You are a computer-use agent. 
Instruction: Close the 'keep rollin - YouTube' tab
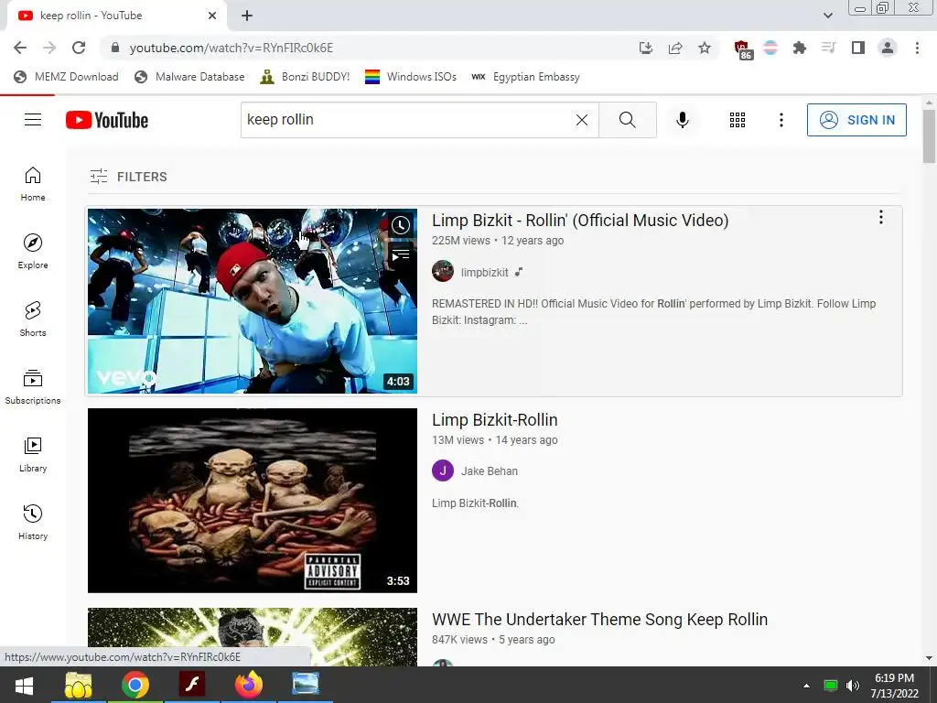tap(212, 16)
